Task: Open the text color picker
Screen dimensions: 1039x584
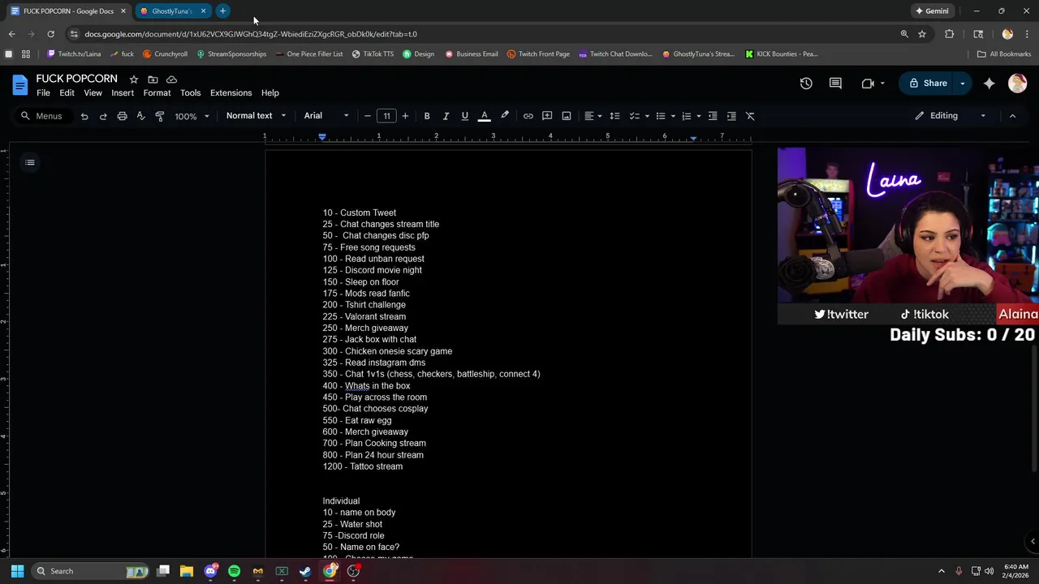Action: click(x=485, y=116)
